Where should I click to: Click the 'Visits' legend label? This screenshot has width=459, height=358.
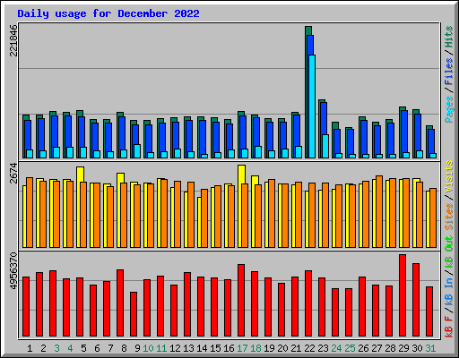pyautogui.click(x=448, y=176)
